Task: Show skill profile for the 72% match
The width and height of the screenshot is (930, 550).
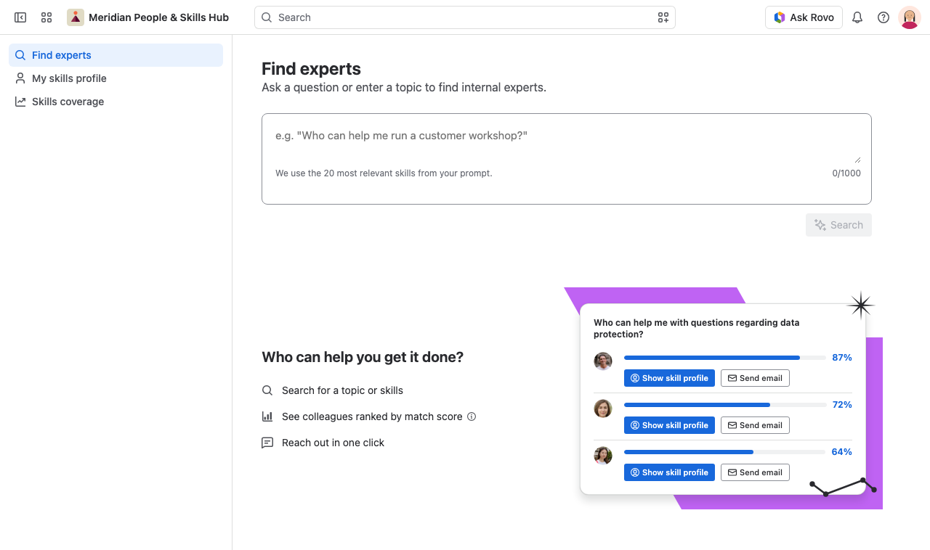Action: (x=669, y=425)
